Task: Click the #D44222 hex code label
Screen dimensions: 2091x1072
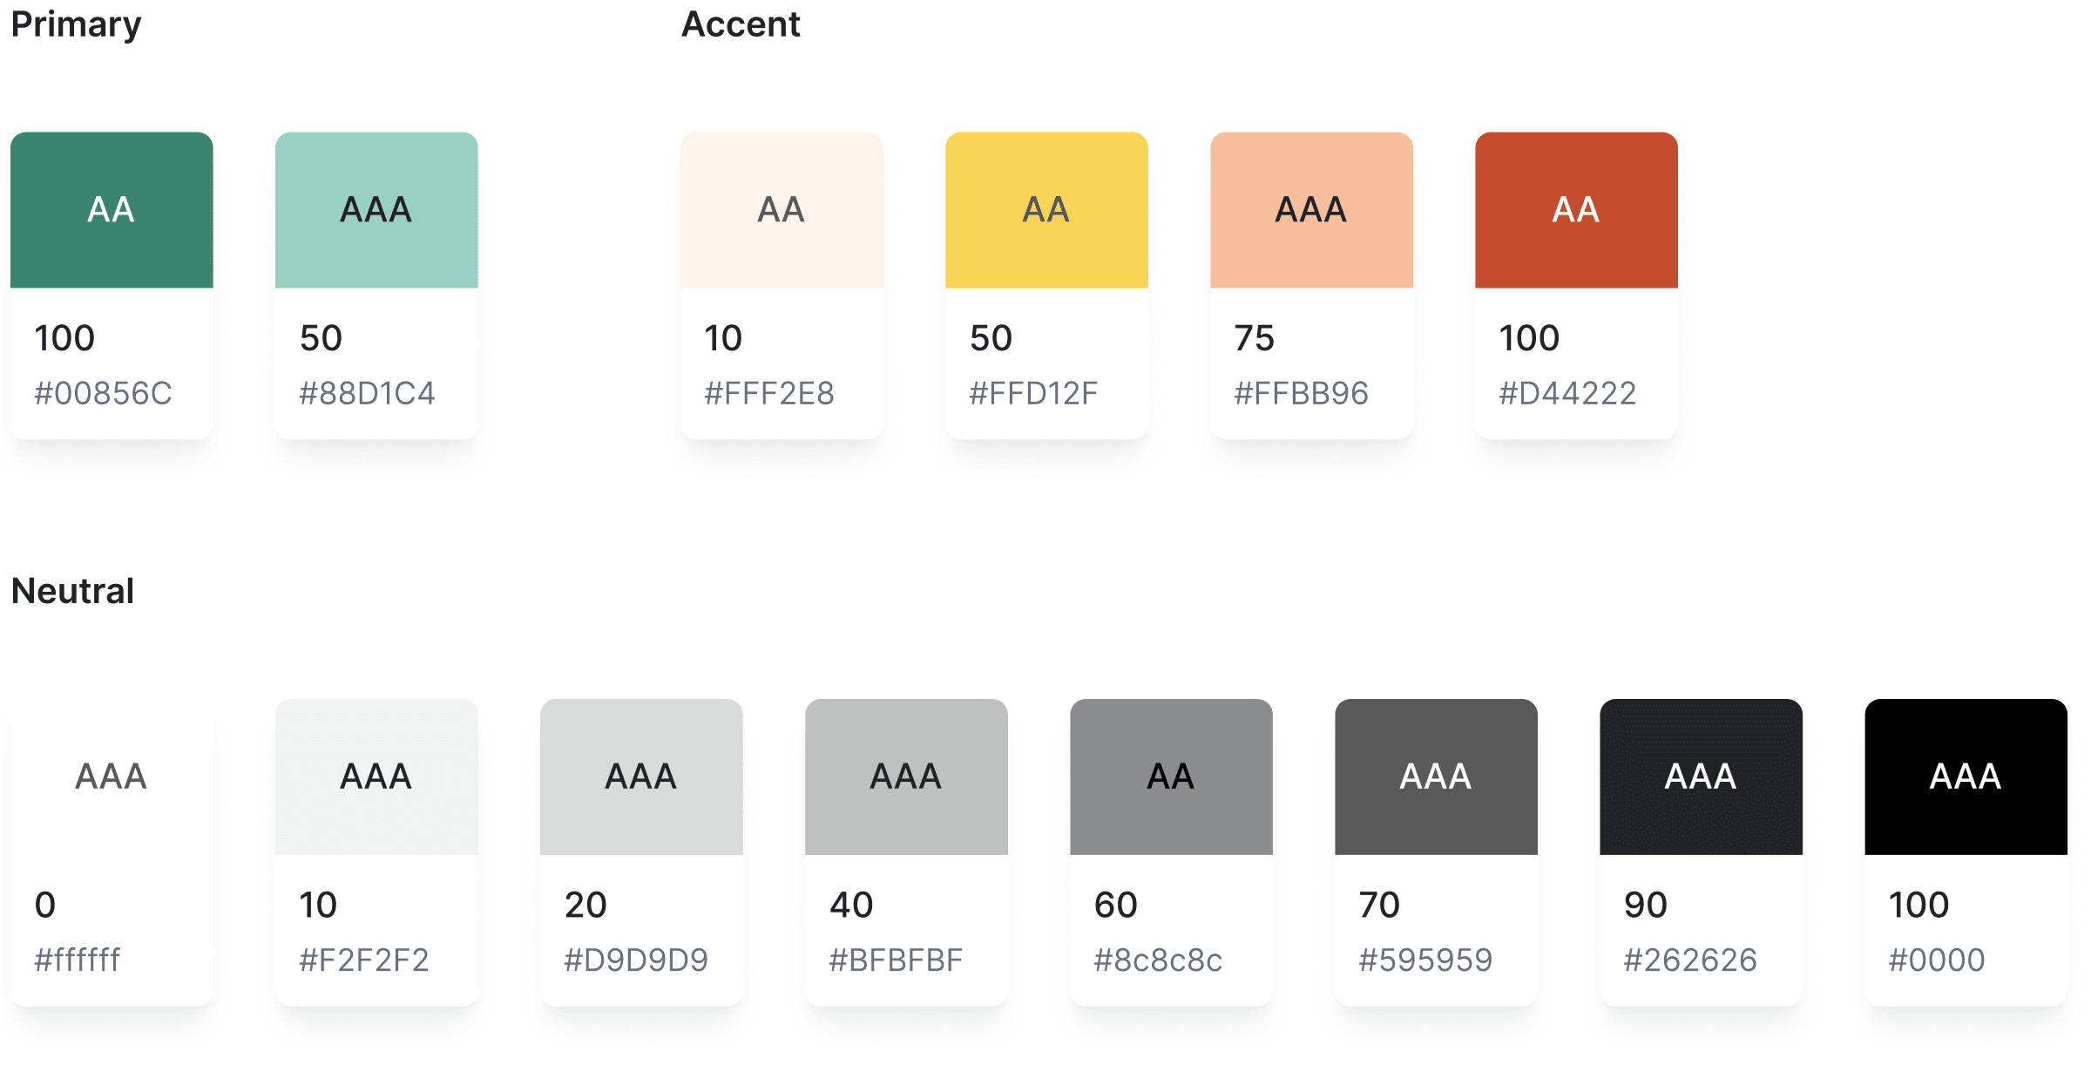Action: click(1567, 393)
